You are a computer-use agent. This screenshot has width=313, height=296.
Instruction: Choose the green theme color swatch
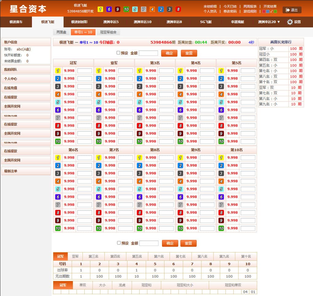(275, 11)
